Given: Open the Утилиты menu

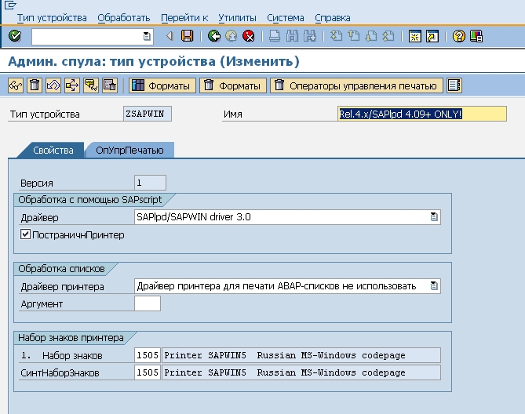Looking at the screenshot, I should (x=238, y=18).
